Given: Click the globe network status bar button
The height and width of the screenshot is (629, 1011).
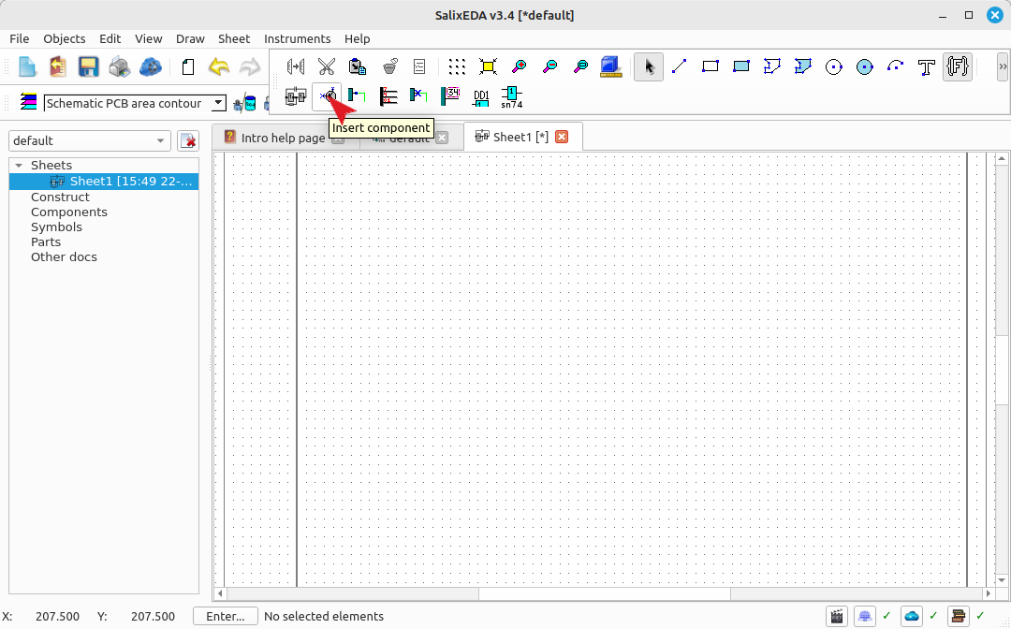Looking at the screenshot, I should [865, 616].
